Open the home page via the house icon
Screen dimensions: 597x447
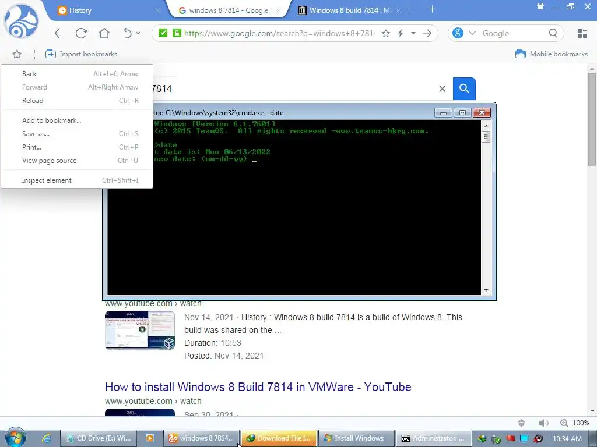point(104,33)
